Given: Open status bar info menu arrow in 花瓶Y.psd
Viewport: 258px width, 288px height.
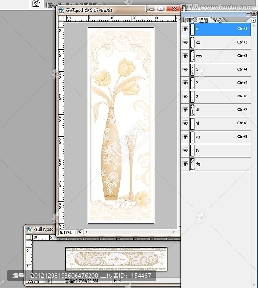Looking at the screenshot, I should (115, 281).
